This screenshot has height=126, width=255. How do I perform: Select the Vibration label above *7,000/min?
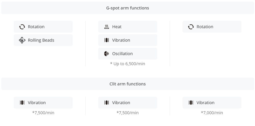point(205,103)
